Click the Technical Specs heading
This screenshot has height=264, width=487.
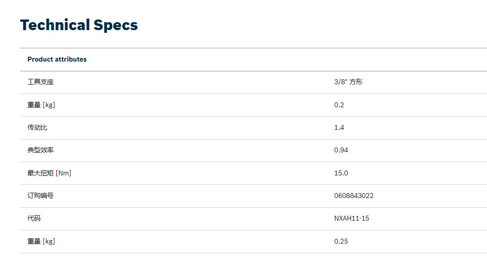pyautogui.click(x=79, y=25)
